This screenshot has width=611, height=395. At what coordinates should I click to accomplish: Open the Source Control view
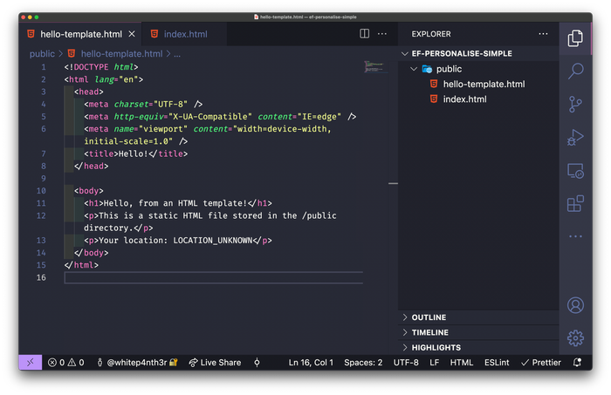(x=575, y=104)
